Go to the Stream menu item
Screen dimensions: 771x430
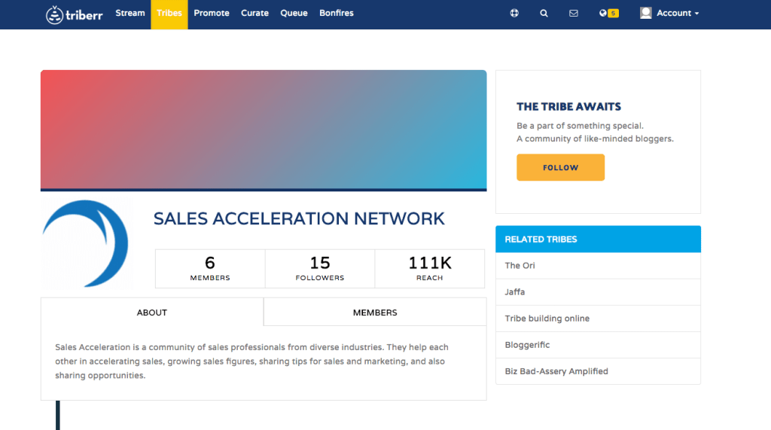pos(130,14)
